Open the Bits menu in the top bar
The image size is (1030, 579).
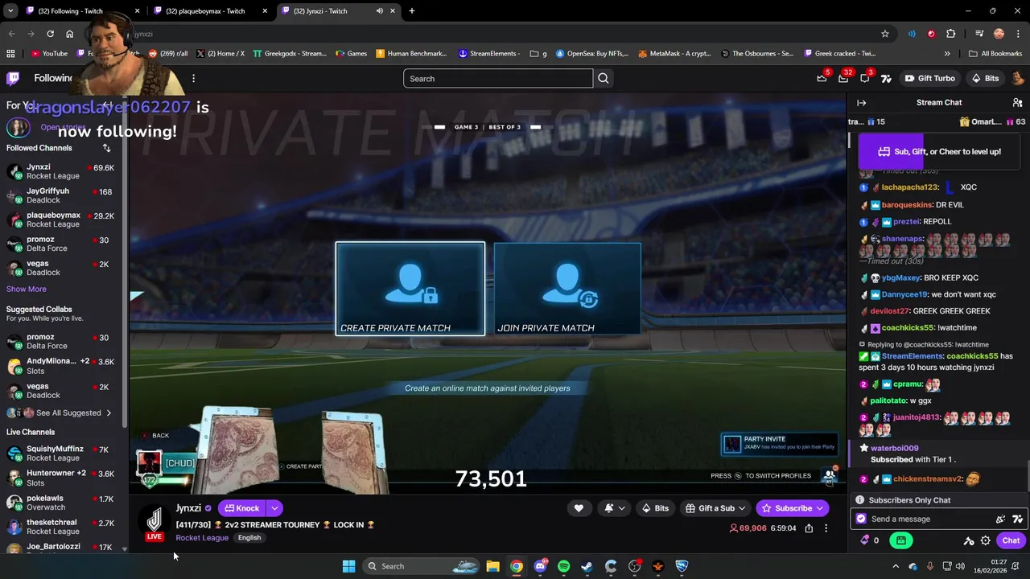(x=985, y=79)
